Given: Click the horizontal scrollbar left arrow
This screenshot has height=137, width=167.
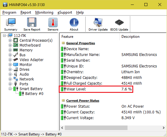Looking at the screenshot, I should pos(62,128).
